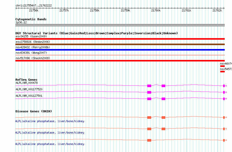Click the DGV Structural Variants track title
This screenshot has width=232, height=152.
pyautogui.click(x=96, y=33)
